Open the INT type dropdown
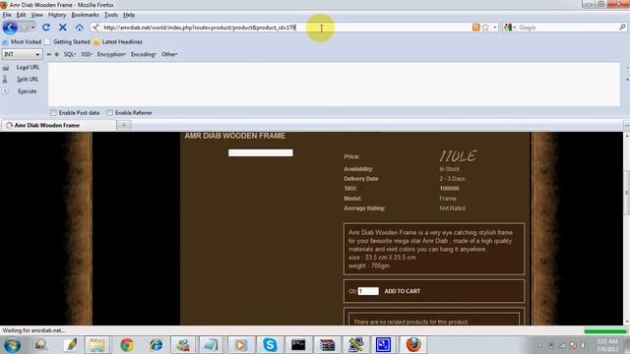The width and height of the screenshot is (630, 354). point(22,54)
